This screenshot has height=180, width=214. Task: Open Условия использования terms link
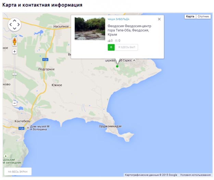point(196,175)
